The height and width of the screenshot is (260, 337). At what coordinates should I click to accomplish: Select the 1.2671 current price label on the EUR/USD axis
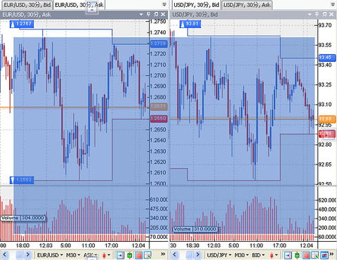159,107
